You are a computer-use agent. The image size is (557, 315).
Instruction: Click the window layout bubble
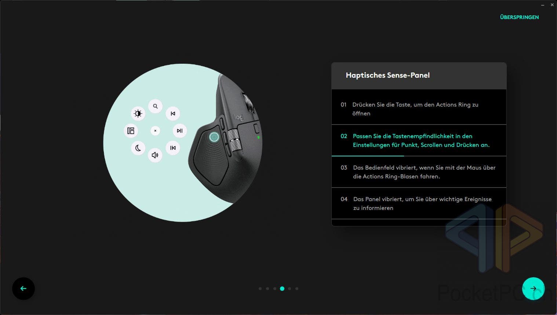[x=131, y=131]
